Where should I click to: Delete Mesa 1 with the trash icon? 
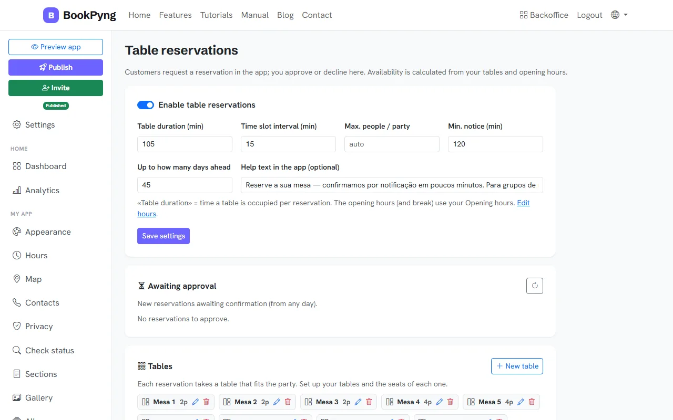[x=206, y=402]
